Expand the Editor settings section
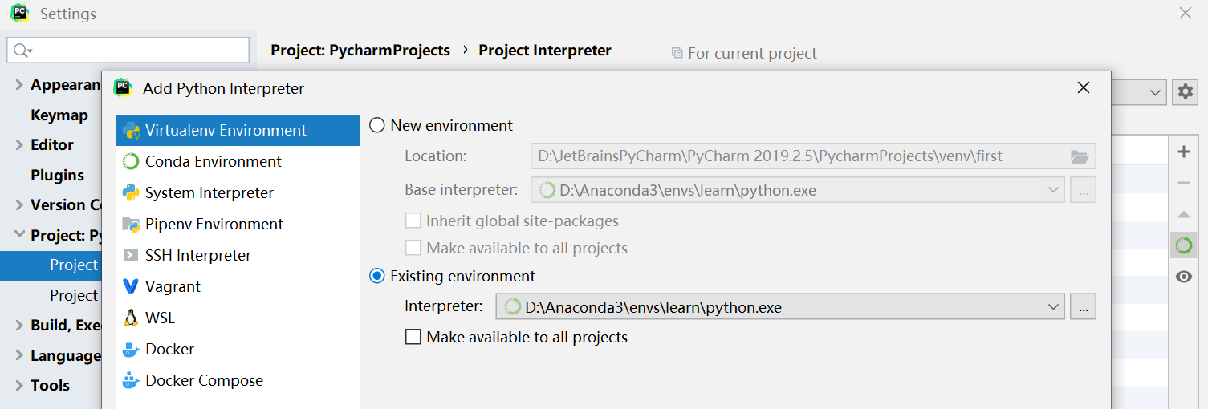The width and height of the screenshot is (1208, 409). (19, 145)
